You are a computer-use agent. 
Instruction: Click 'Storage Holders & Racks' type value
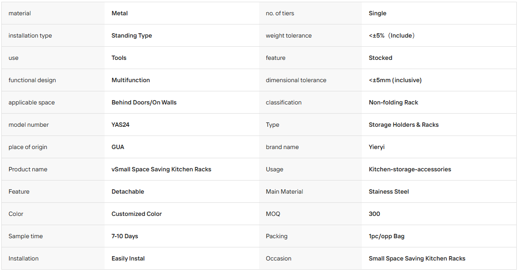tap(403, 125)
